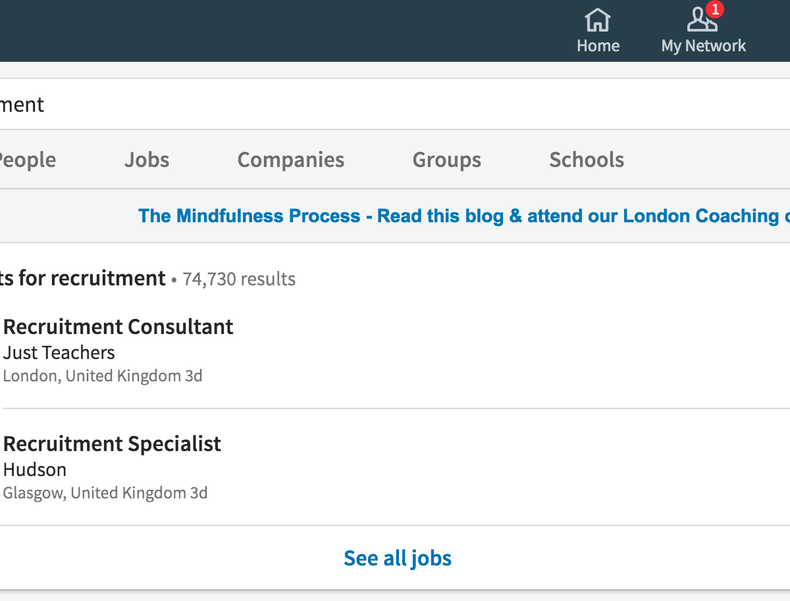Select the My Network label text

(704, 46)
